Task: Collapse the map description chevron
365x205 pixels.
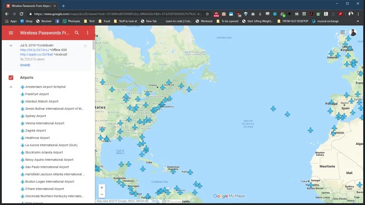Action: 11,46
